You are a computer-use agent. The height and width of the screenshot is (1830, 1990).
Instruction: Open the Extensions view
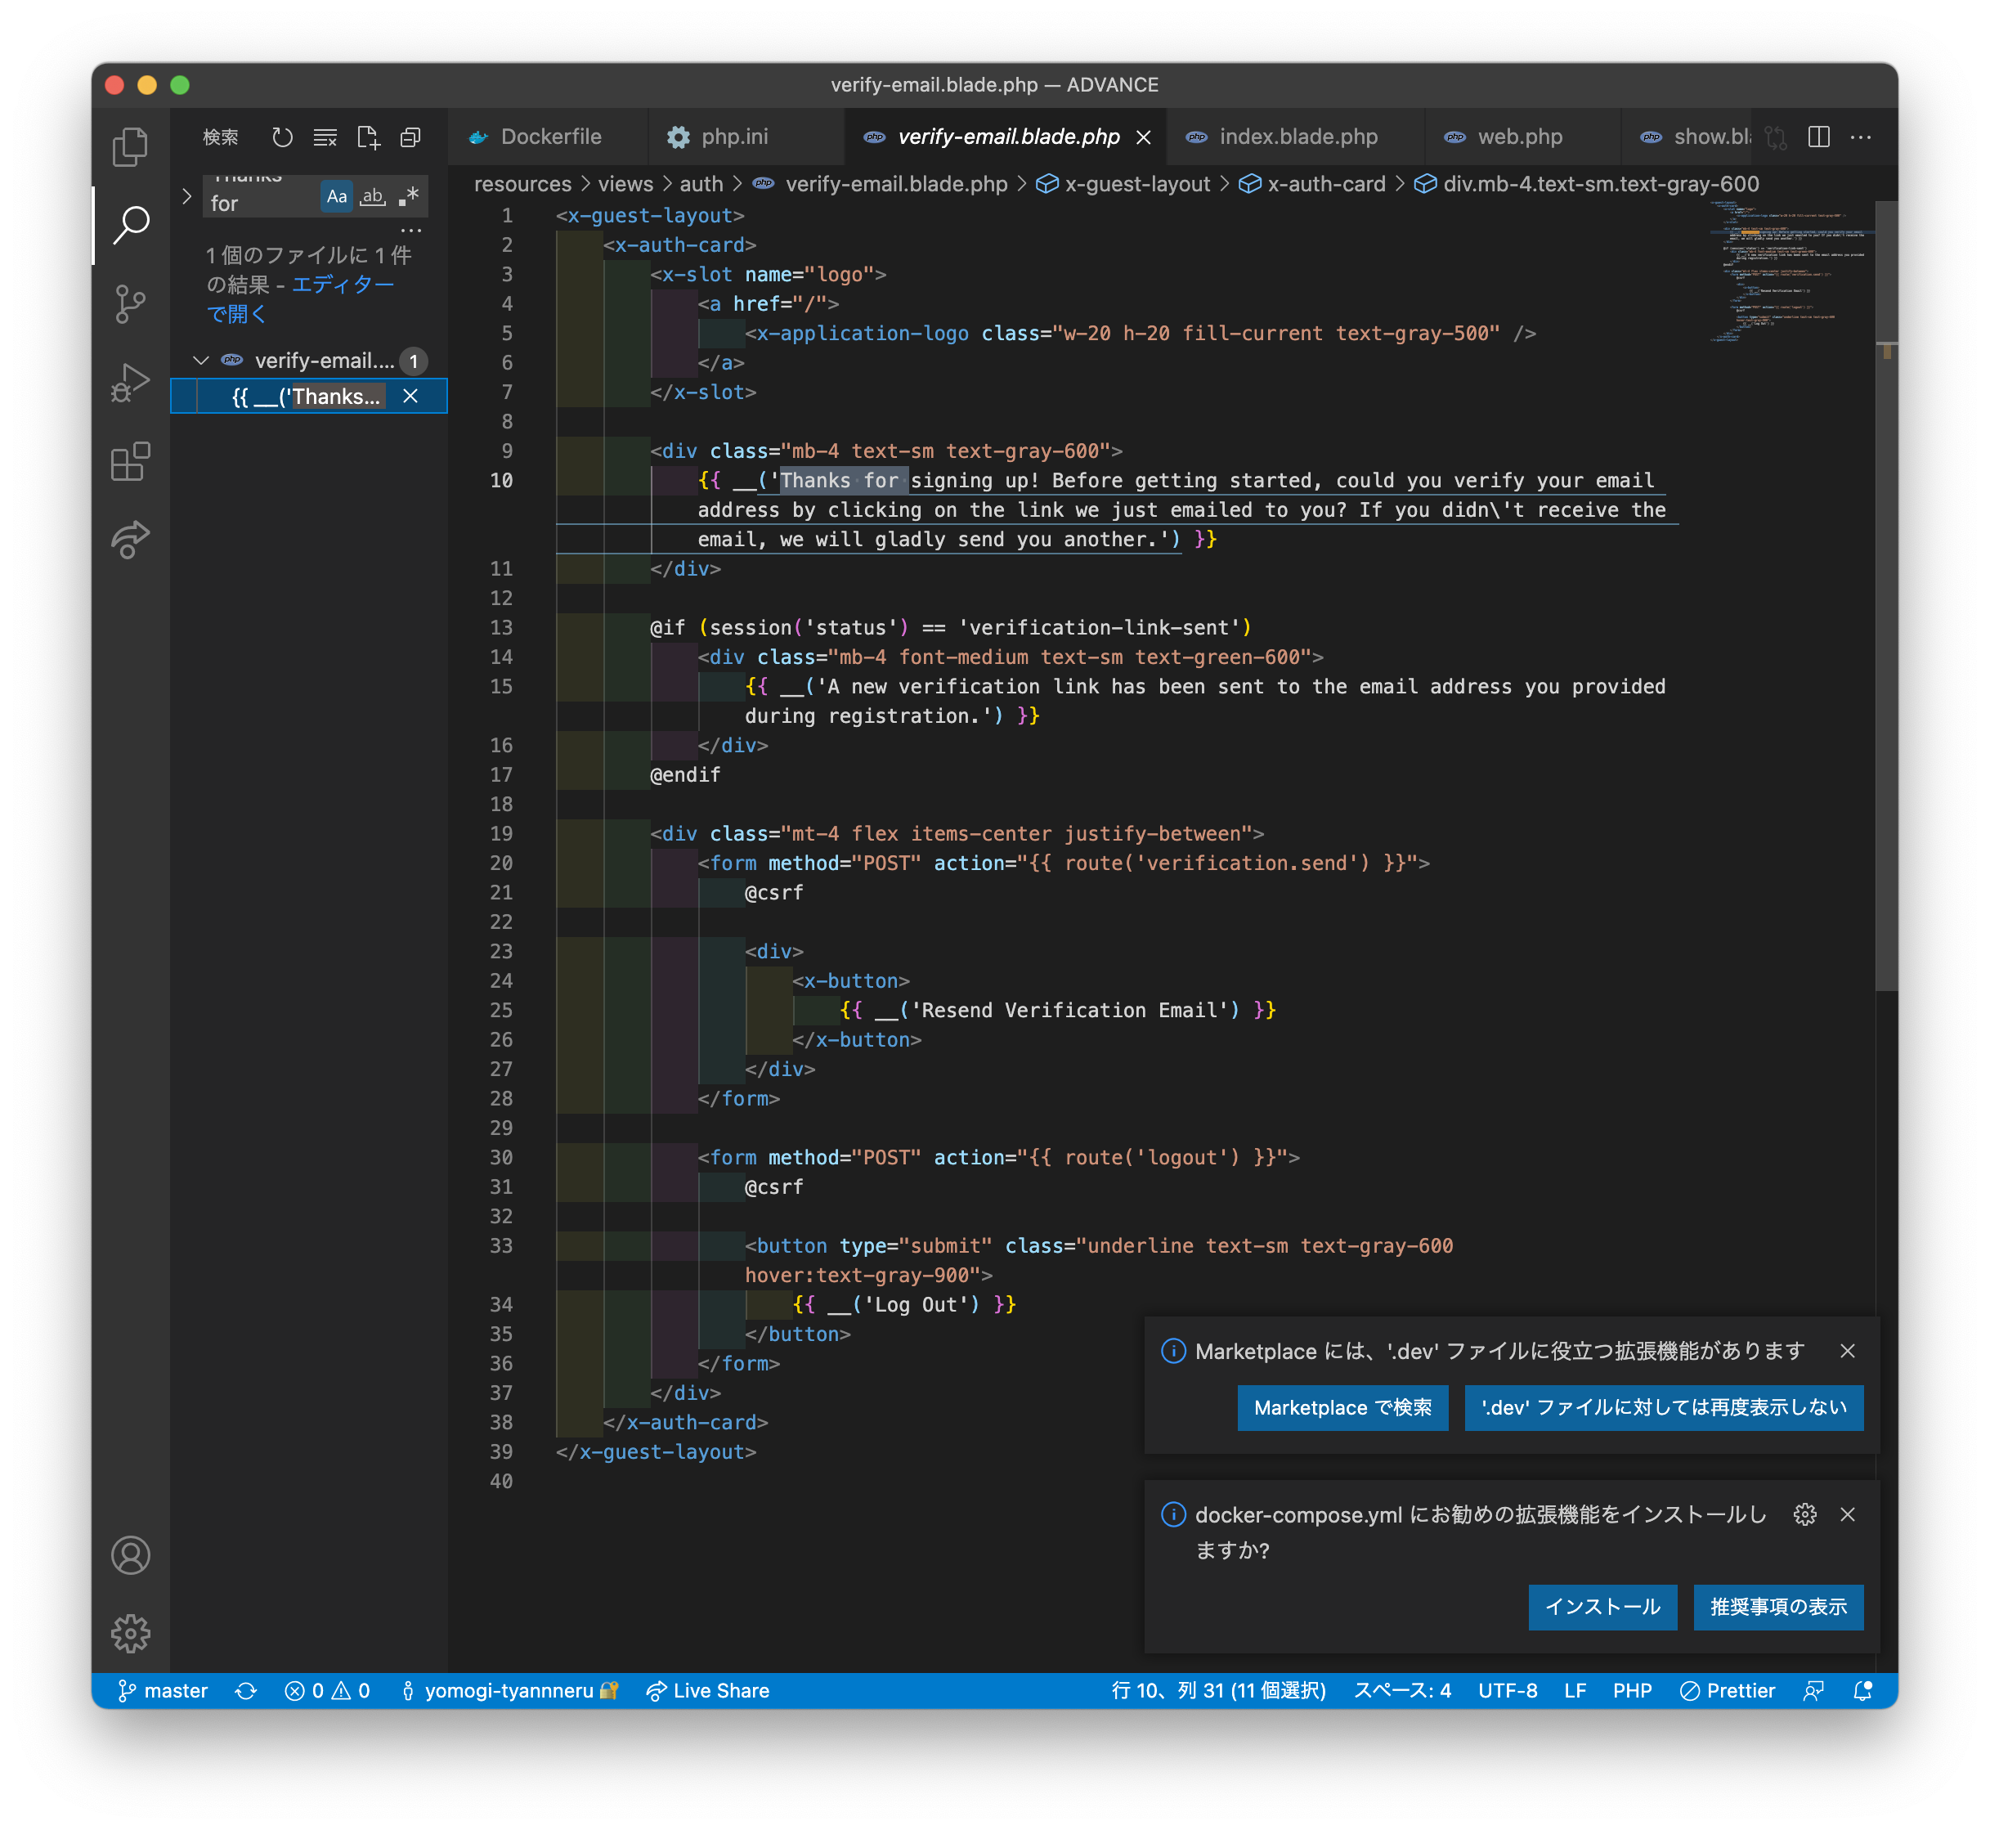pyautogui.click(x=130, y=461)
